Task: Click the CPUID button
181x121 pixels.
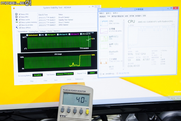Action: (69, 79)
